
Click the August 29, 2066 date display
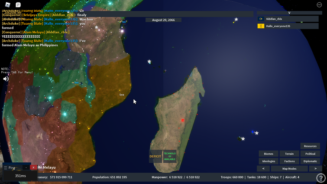click(x=163, y=20)
